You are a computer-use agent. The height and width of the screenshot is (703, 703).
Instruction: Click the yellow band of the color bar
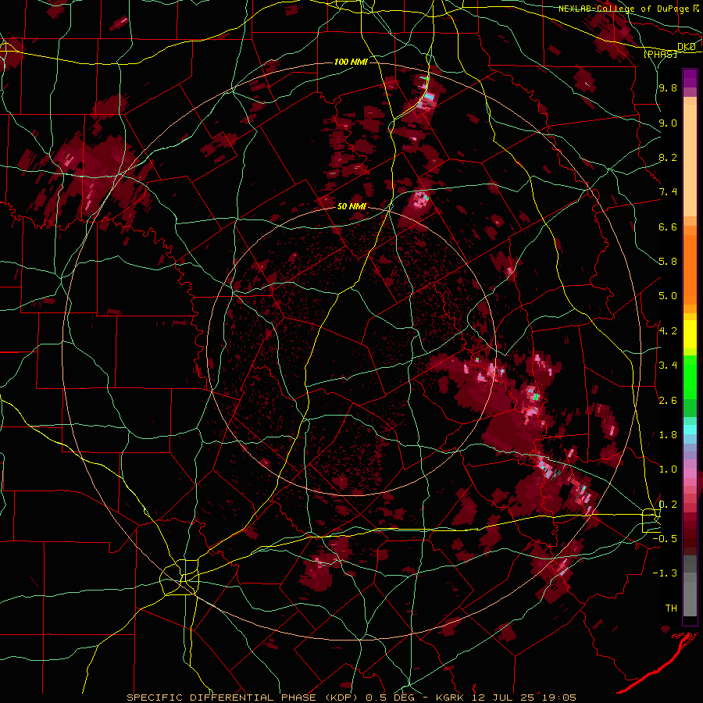pos(690,334)
